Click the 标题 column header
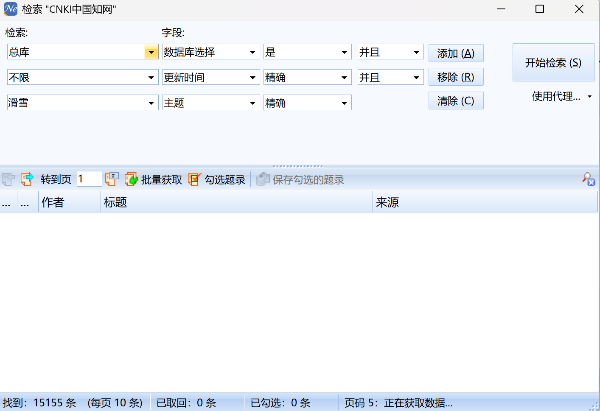Image resolution: width=600 pixels, height=411 pixels. pyautogui.click(x=237, y=202)
